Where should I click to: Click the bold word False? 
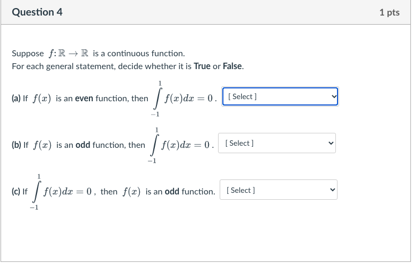tap(233, 66)
